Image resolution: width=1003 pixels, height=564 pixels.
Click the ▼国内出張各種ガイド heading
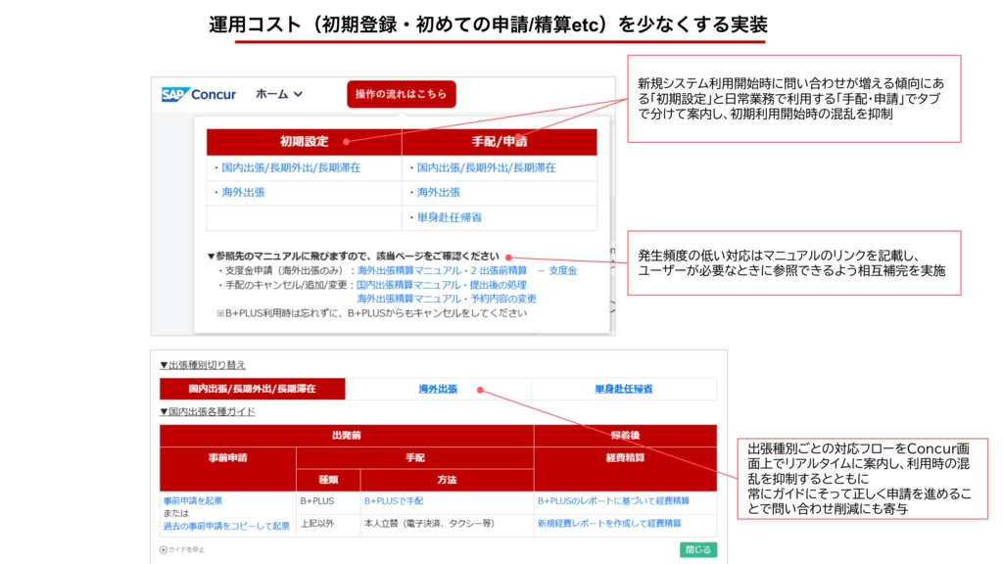(208, 411)
